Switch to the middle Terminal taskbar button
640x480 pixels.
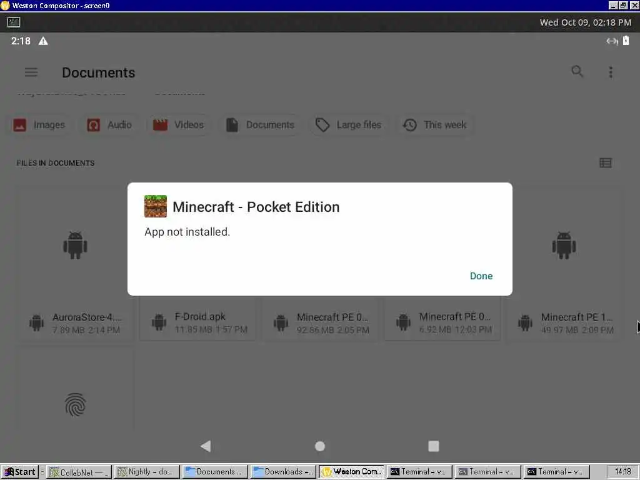point(487,472)
